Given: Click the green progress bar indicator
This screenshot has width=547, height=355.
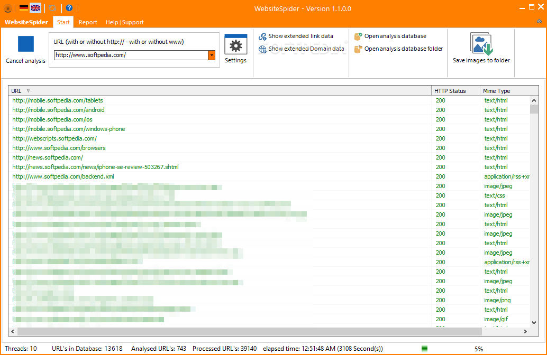Looking at the screenshot, I should 425,349.
